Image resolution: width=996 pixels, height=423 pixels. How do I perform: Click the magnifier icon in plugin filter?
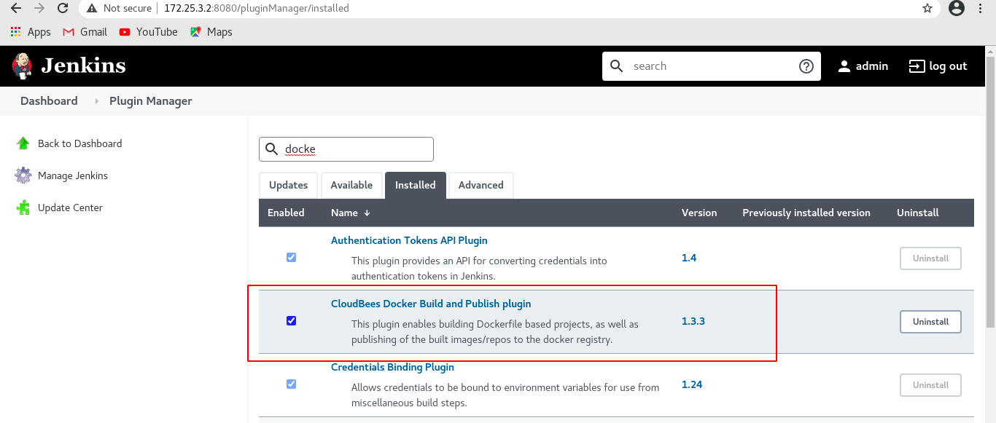(x=271, y=149)
